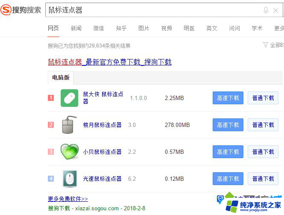Switch to the 视频 tab

coord(167,28)
